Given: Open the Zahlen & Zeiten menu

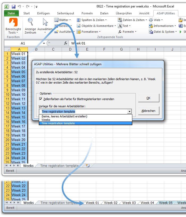Looking at the screenshot, I should pyautogui.click(x=132, y=20).
